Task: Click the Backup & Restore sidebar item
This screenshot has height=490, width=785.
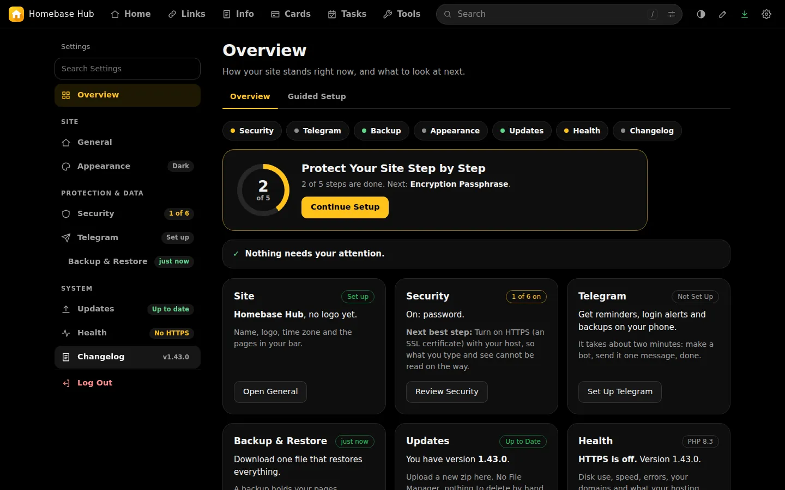Action: pos(128,262)
